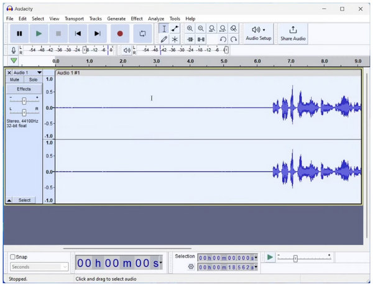Click the Zoom In magnifier
This screenshot has height=286, width=373.
click(190, 29)
